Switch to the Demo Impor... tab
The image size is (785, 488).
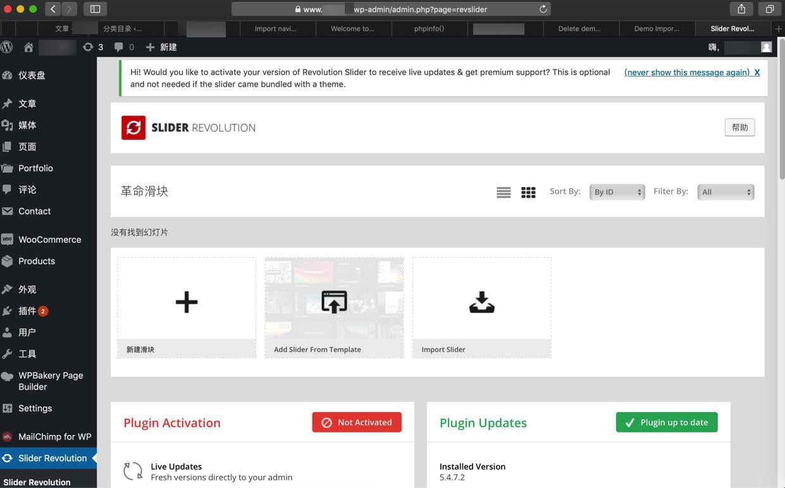click(x=657, y=28)
